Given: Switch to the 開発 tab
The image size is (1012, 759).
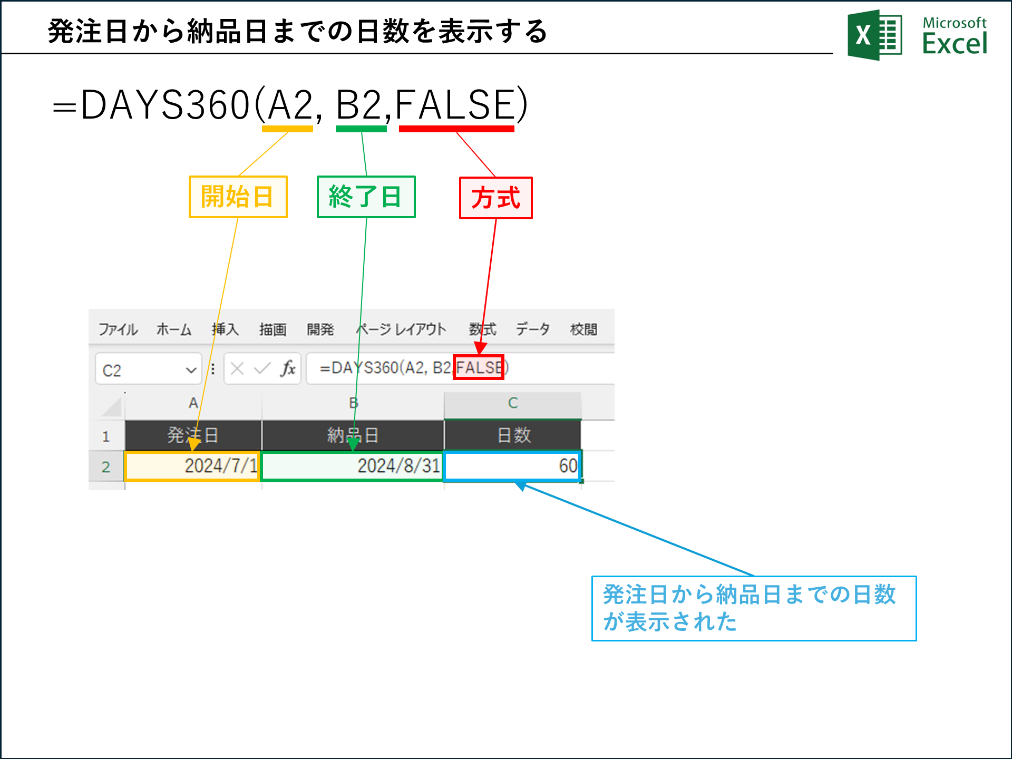Looking at the screenshot, I should (321, 329).
